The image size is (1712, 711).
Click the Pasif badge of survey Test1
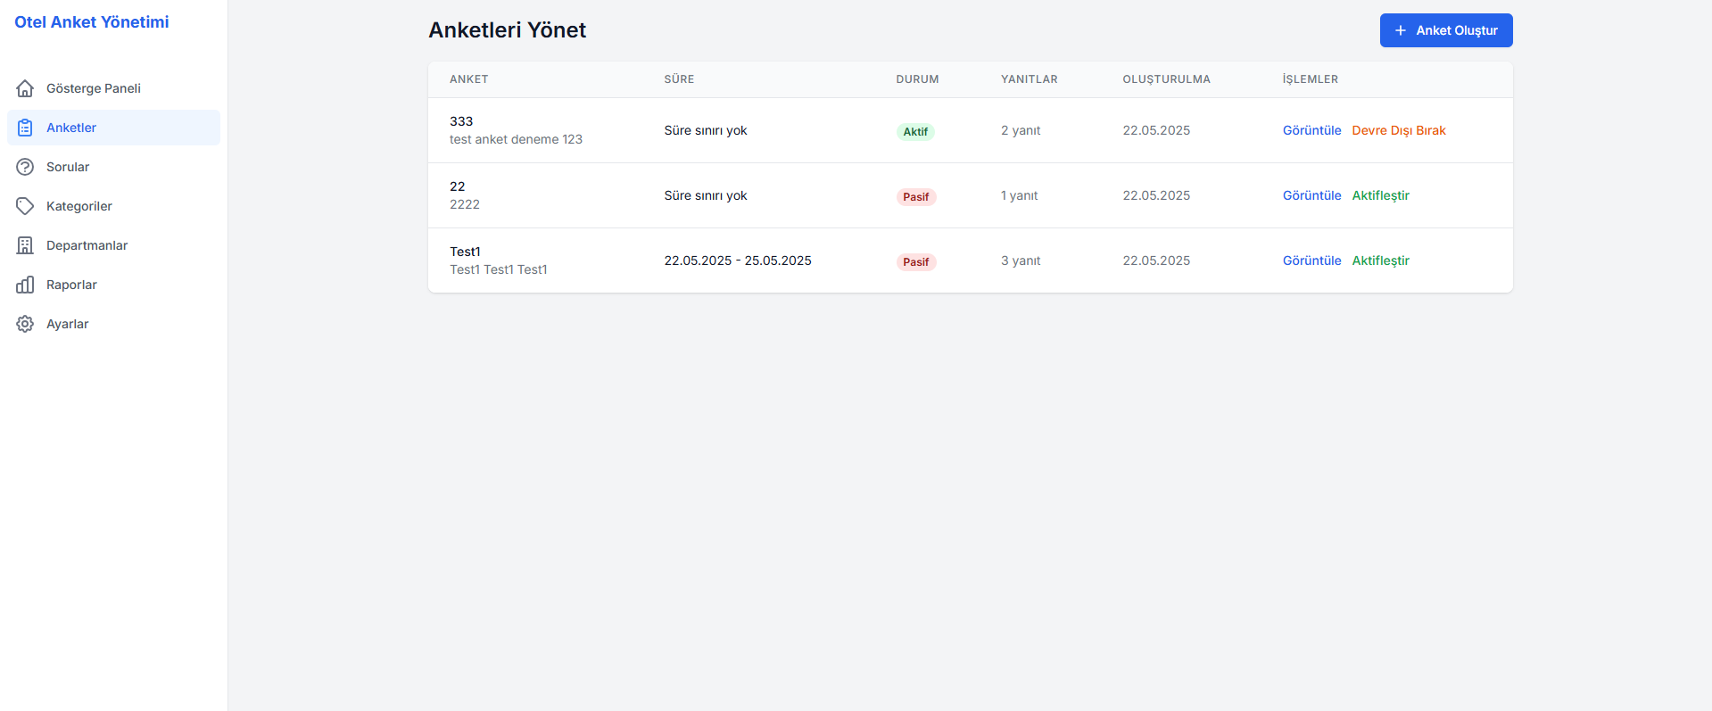(x=916, y=261)
